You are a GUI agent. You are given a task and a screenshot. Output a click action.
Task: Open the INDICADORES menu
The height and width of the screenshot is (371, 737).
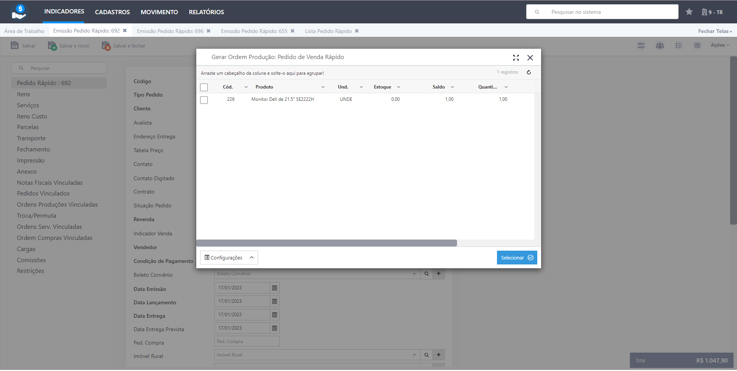(64, 11)
